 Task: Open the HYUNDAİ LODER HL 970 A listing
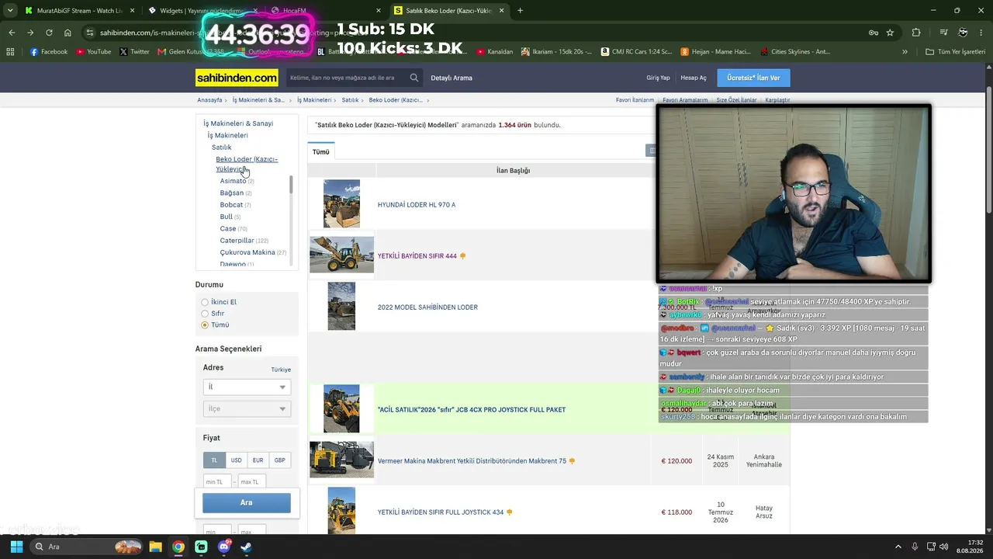(417, 205)
